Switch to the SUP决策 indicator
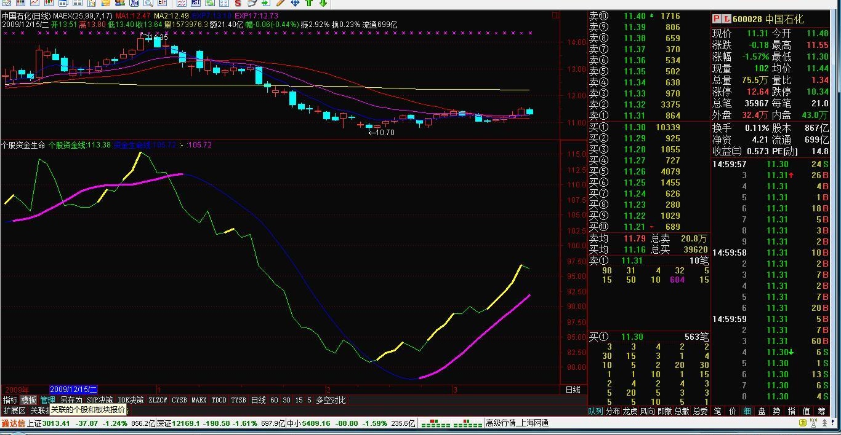Viewport: 841px width, 435px height. [x=100, y=400]
